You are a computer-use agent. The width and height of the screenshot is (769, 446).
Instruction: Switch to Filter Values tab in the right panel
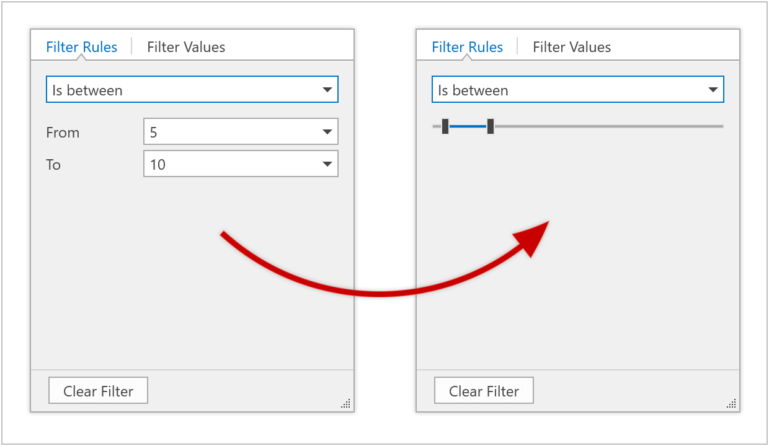572,47
